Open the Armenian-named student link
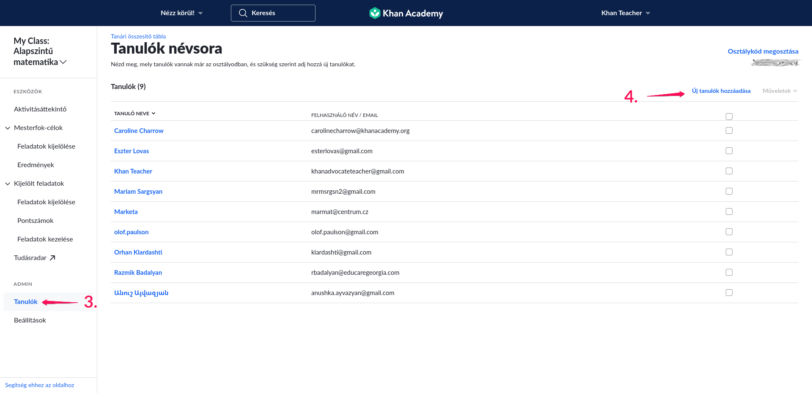Image resolution: width=812 pixels, height=393 pixels. point(141,293)
